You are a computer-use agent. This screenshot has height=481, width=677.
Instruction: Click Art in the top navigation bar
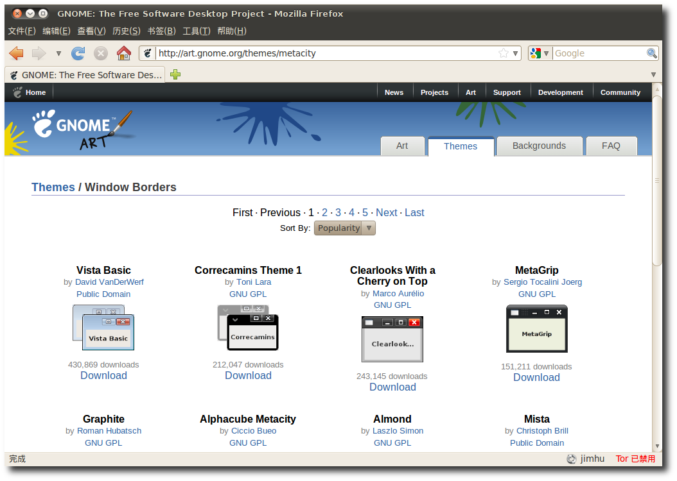(471, 92)
